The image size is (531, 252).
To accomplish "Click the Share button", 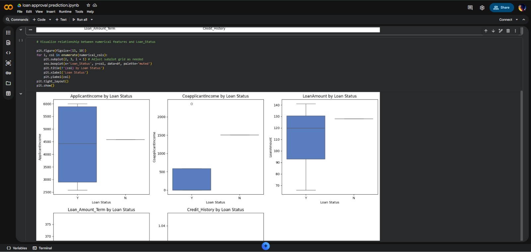I will pos(501,8).
